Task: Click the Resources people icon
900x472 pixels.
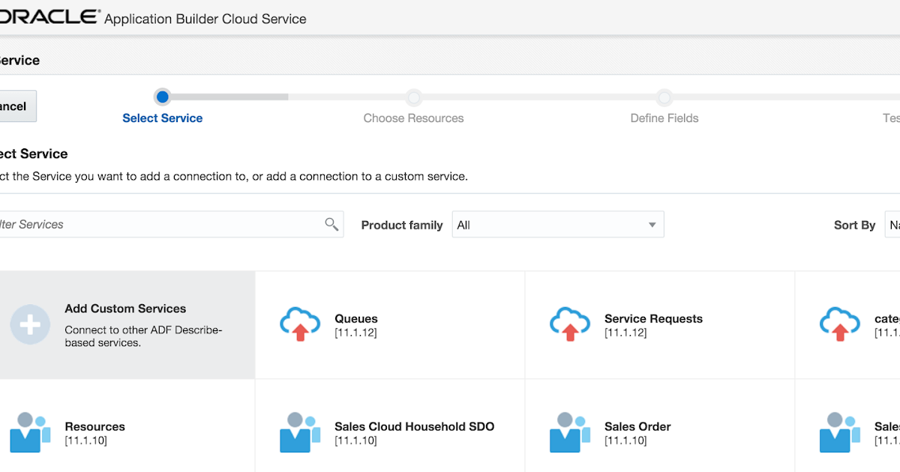Action: coord(30,432)
